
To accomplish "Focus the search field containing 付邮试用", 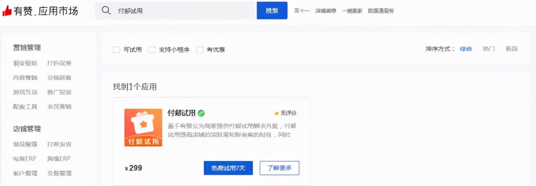I will pos(176,11).
